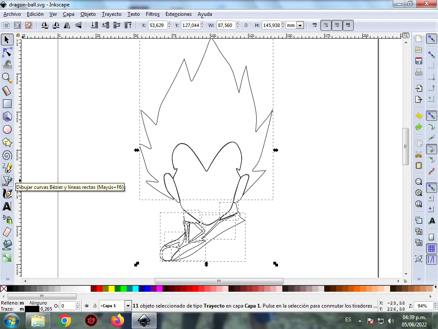Select the Rectangle tool

(7, 104)
